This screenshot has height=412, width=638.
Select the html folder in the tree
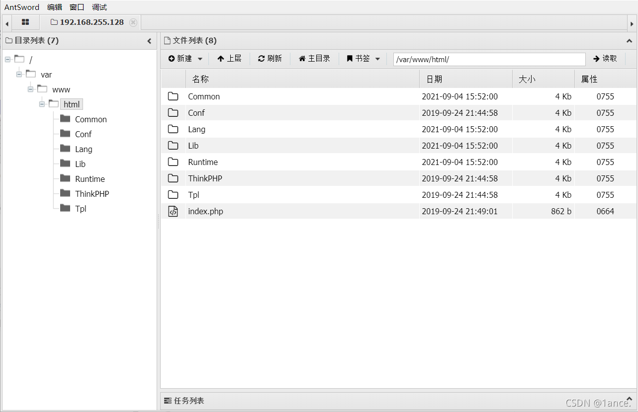72,104
